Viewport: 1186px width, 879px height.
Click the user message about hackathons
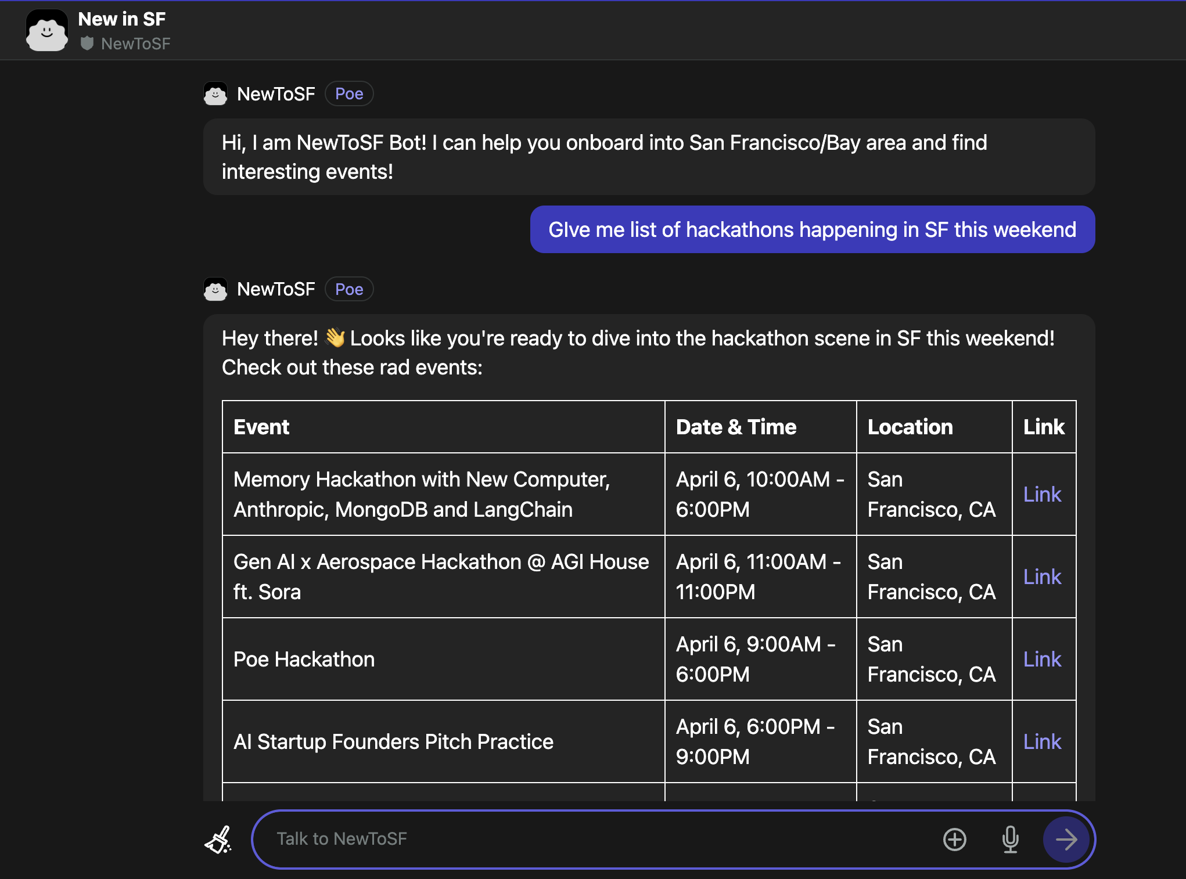[x=812, y=229]
